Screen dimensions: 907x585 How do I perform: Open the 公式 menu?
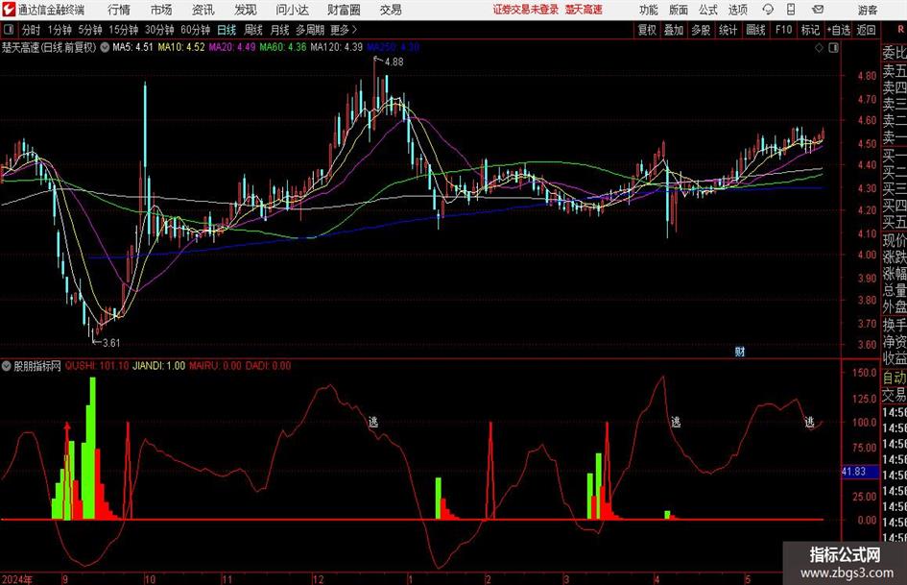(708, 10)
